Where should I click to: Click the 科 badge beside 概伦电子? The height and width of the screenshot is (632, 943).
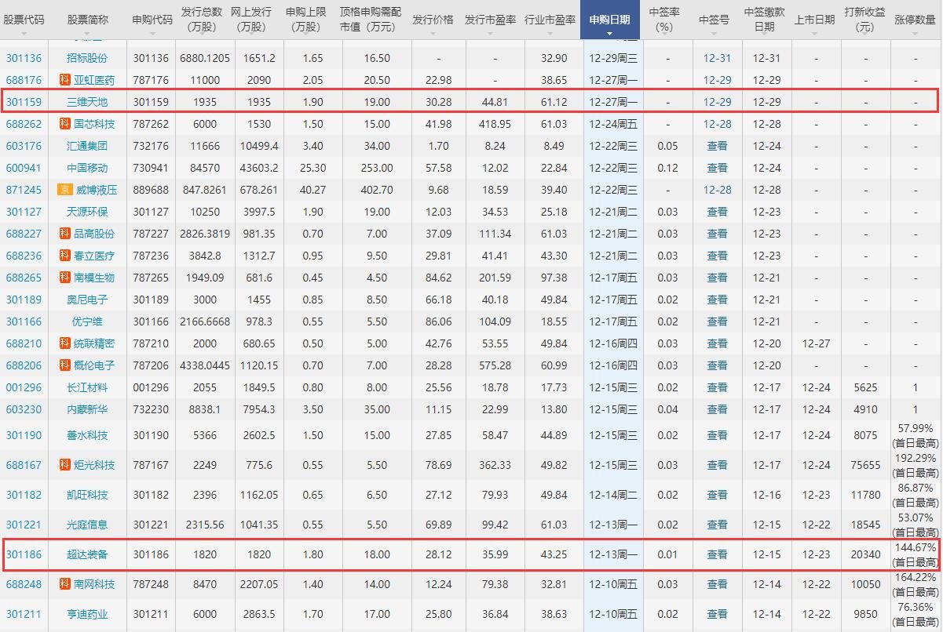click(x=65, y=365)
